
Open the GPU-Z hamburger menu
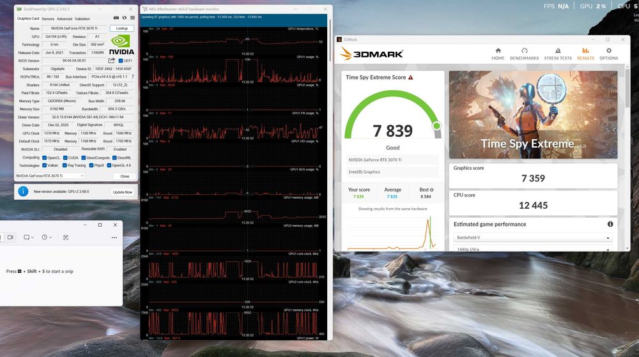(132, 18)
